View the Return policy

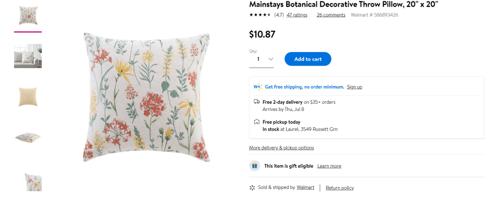pyautogui.click(x=339, y=188)
